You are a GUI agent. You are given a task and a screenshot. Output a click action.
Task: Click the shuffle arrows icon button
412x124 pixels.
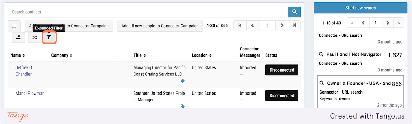35,37
